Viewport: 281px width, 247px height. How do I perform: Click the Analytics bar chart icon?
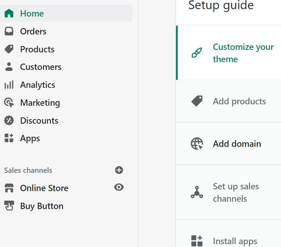pyautogui.click(x=9, y=85)
